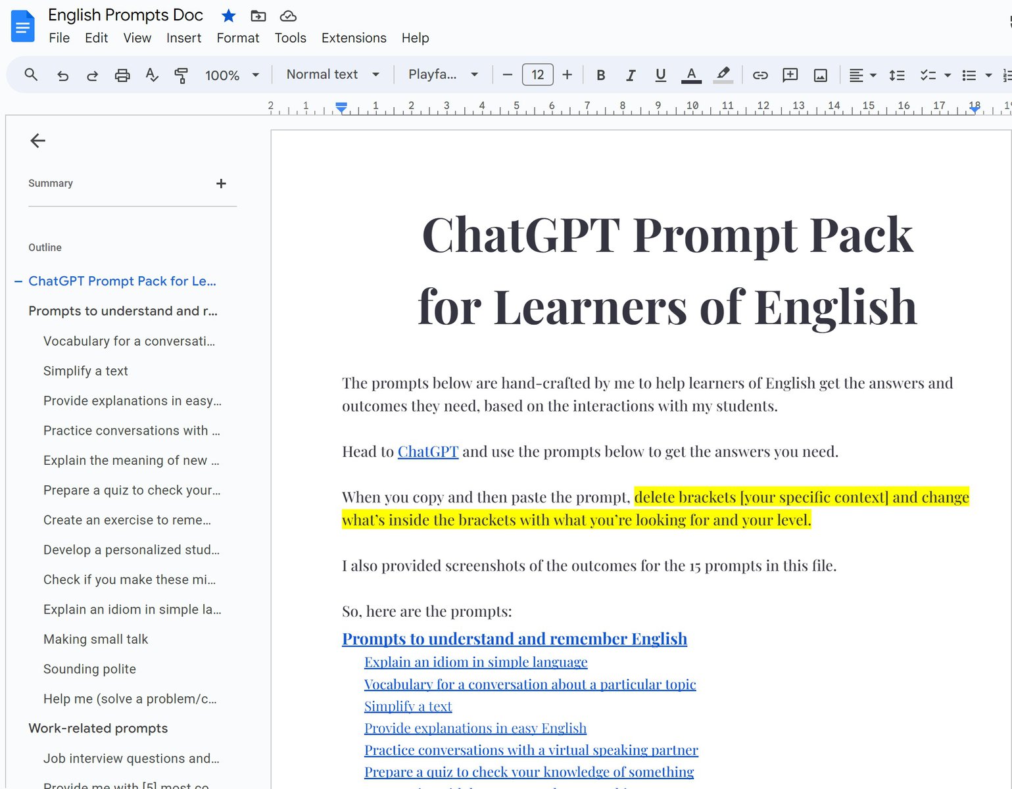
Task: Click the move to folder icon
Action: click(x=258, y=15)
